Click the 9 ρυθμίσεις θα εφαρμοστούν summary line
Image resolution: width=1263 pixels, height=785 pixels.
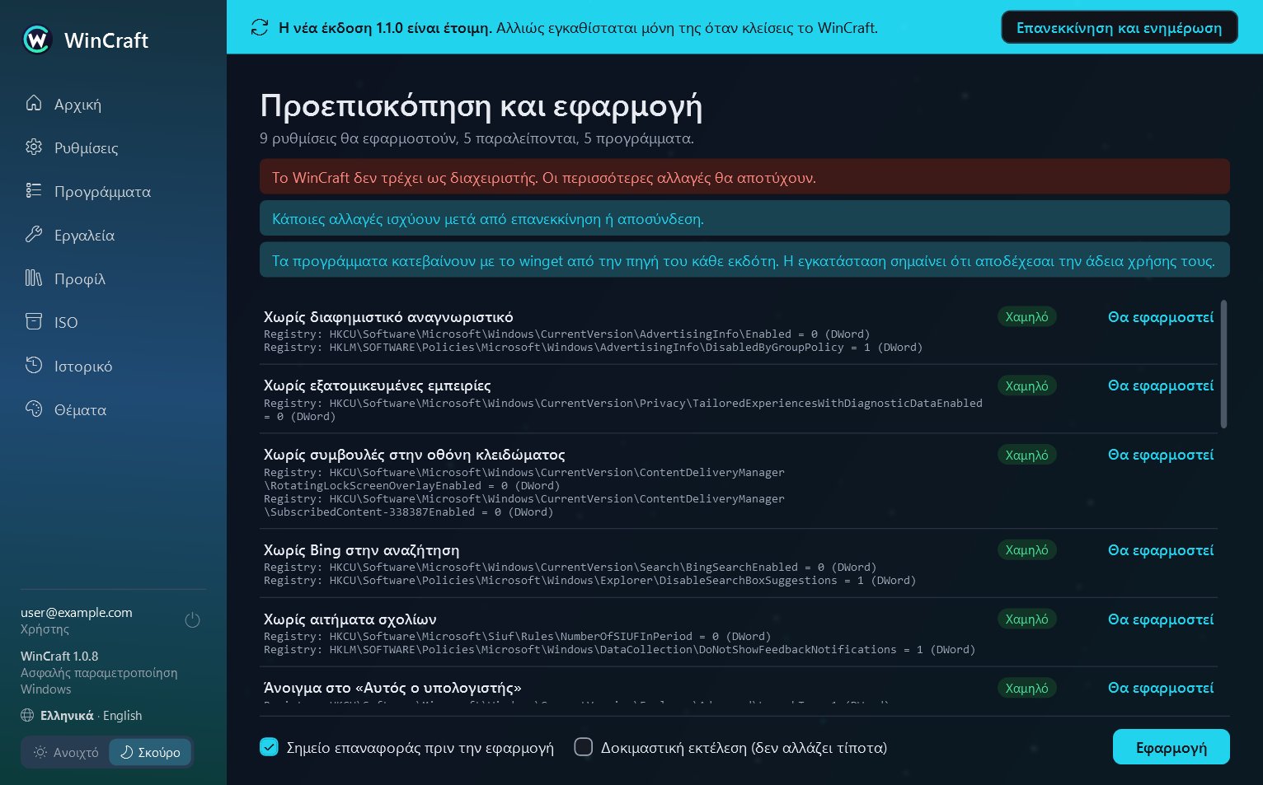(x=477, y=138)
